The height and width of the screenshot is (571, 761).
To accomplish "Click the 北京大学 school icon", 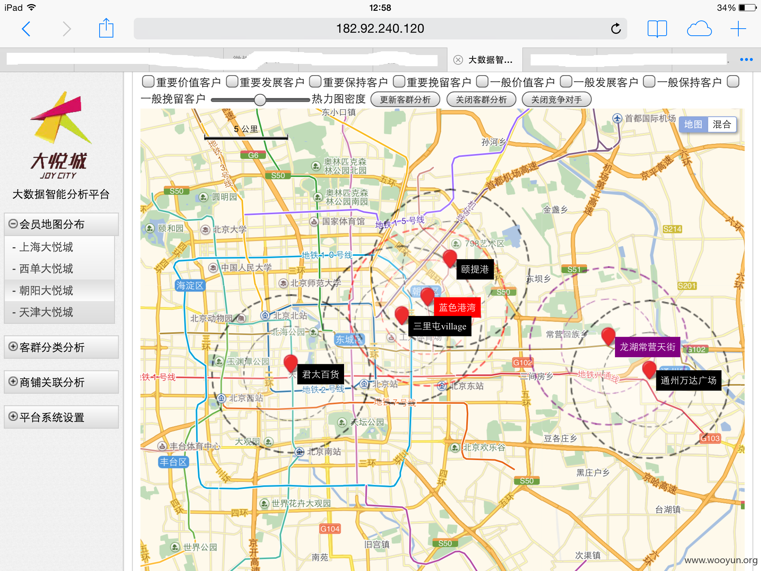I will click(205, 230).
